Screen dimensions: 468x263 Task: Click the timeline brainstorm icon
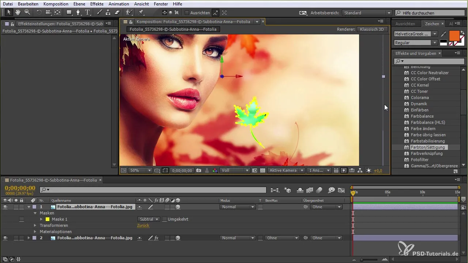pyautogui.click(x=331, y=190)
